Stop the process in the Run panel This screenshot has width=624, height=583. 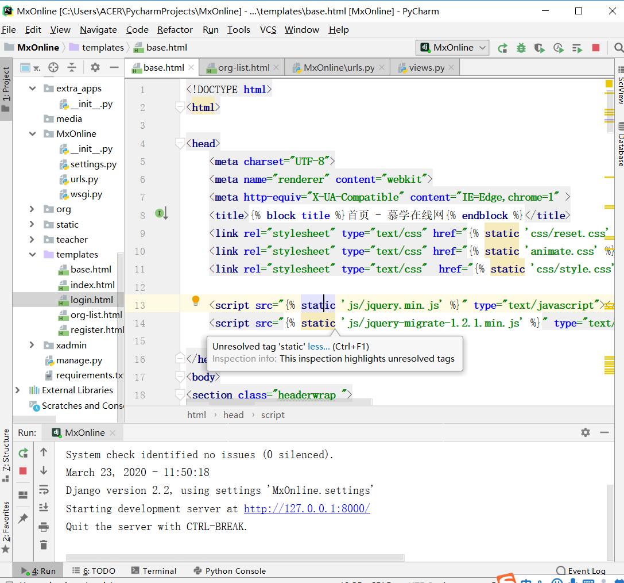pyautogui.click(x=23, y=471)
